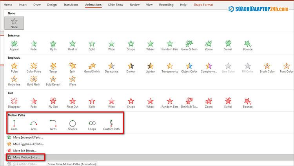Apply the Float Out exit effect

click(73, 103)
